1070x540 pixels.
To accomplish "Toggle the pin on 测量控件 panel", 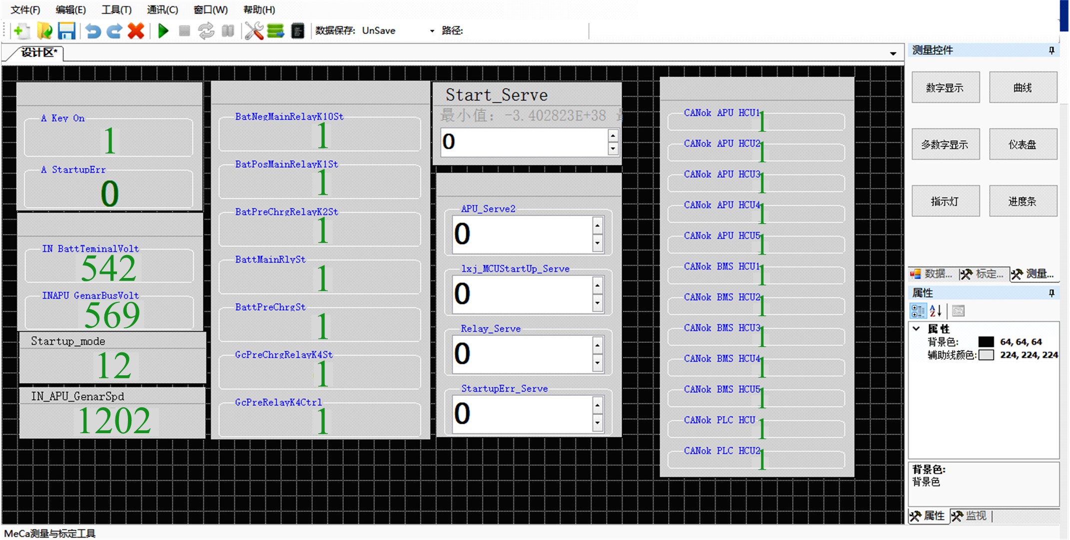I will click(x=1051, y=50).
